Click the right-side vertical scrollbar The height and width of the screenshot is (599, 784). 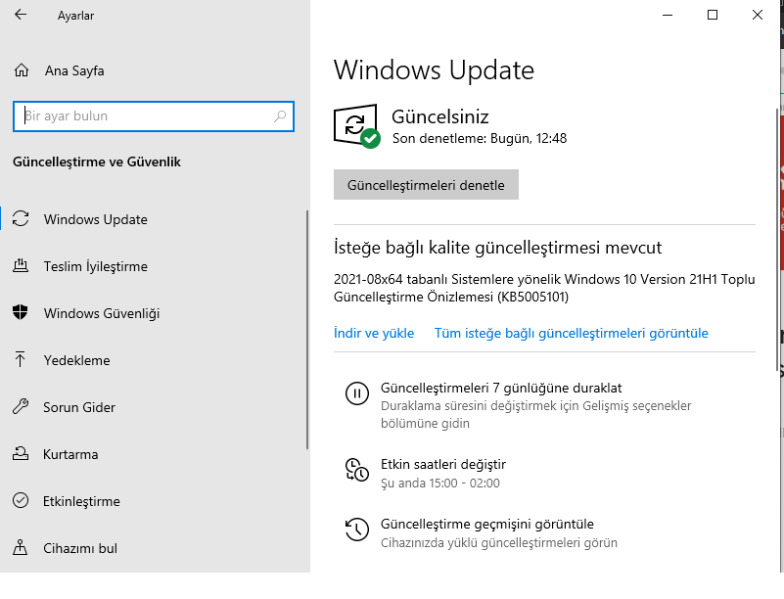(x=777, y=294)
